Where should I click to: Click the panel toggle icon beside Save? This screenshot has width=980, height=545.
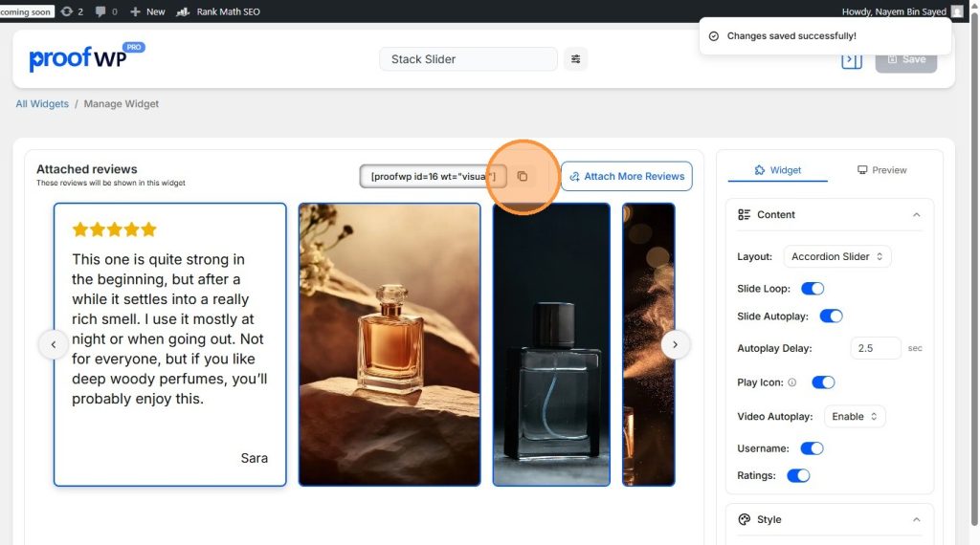click(851, 60)
